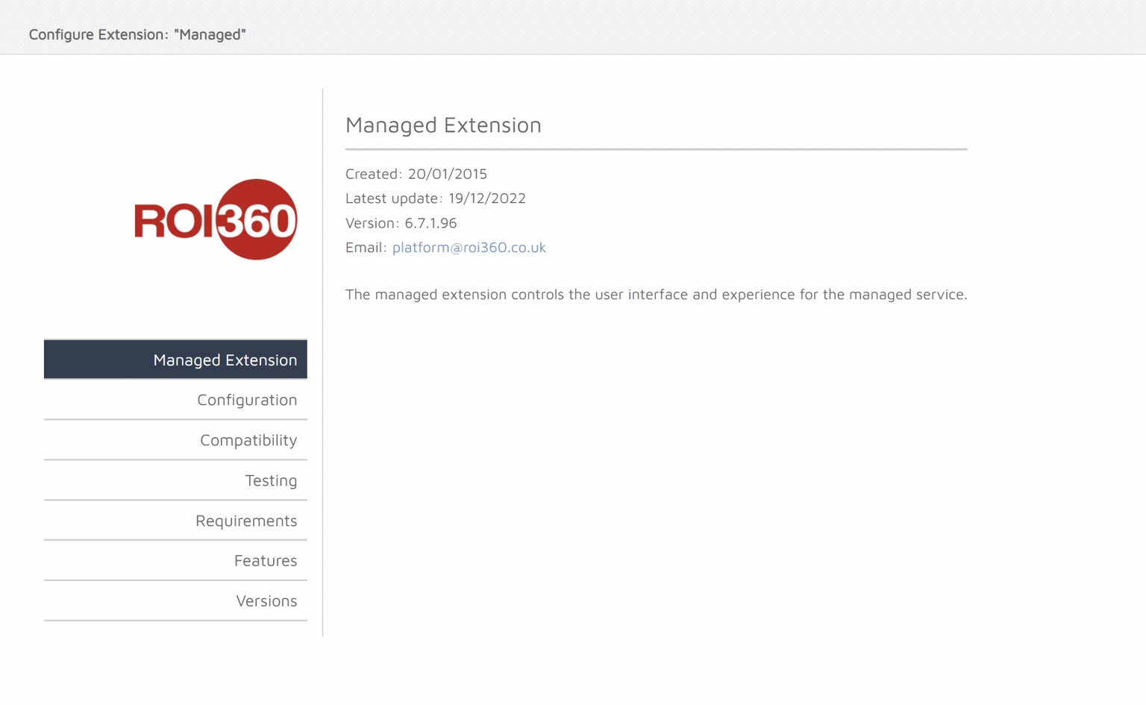Click the Latest update date 19/12/2022
This screenshot has width=1146, height=705.
(x=486, y=198)
